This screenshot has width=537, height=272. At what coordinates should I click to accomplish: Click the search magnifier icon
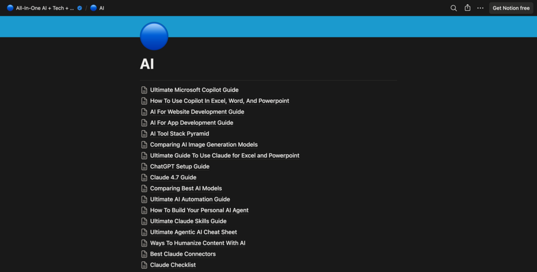(454, 8)
